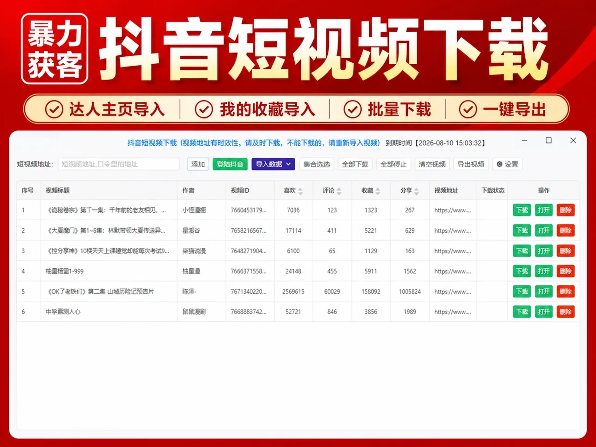Screen dimensions: 596x447
Task: Click the 视频ID column header
Action: pyautogui.click(x=240, y=190)
